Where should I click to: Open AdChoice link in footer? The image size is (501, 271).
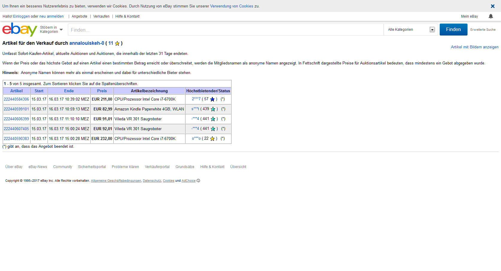pyautogui.click(x=188, y=181)
